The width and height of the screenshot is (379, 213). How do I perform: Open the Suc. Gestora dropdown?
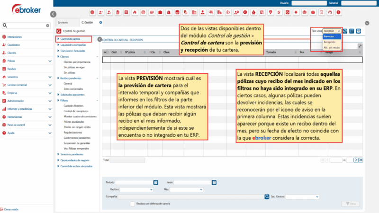click(x=302, y=197)
